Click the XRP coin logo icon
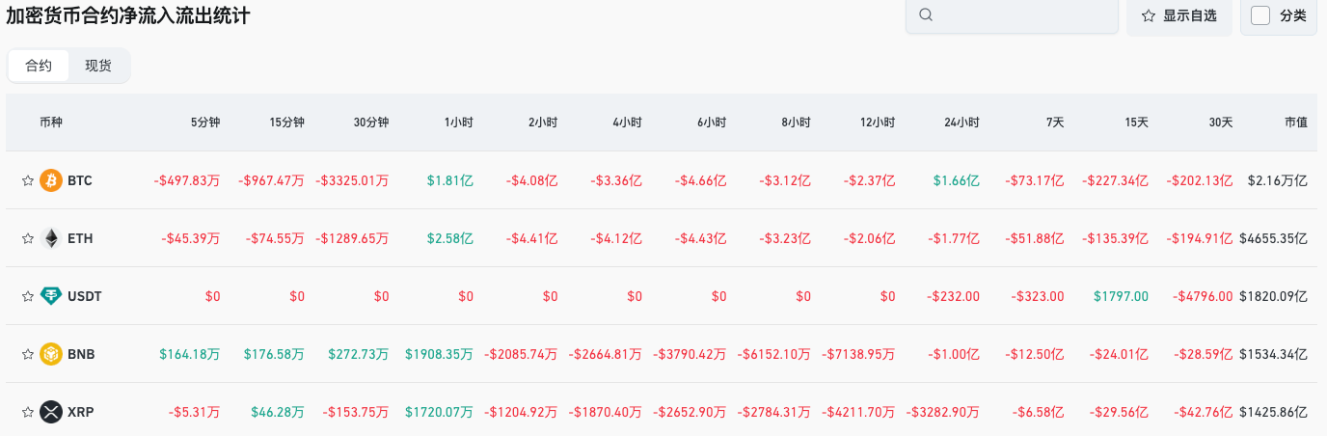This screenshot has width=1327, height=436. click(x=51, y=412)
